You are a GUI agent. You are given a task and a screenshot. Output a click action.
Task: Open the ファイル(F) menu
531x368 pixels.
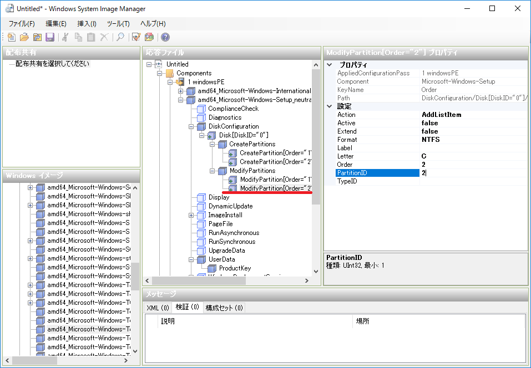pyautogui.click(x=22, y=24)
